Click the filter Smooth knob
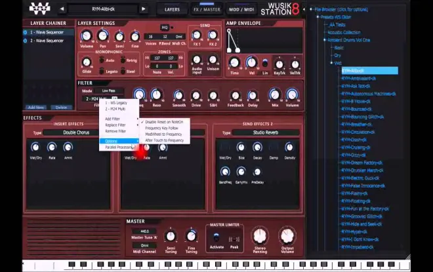The width and height of the screenshot is (433, 272). [178, 96]
